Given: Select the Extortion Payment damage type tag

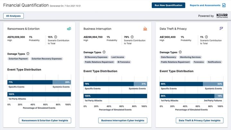Looking at the screenshot, I should pyautogui.click(x=18, y=59).
